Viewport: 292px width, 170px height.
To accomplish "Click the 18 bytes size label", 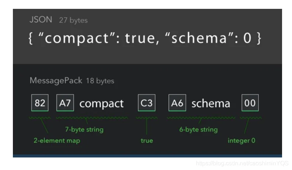I will pos(100,81).
